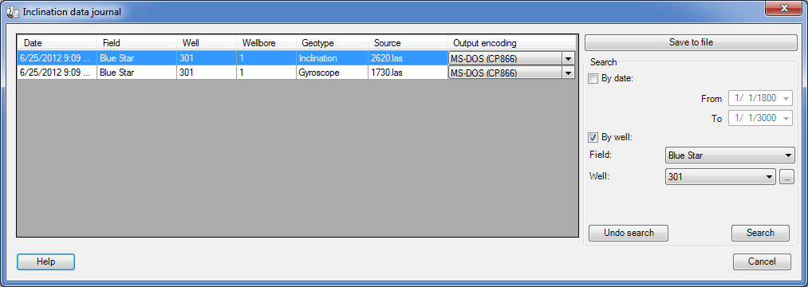Enable the By date search checkbox
808x287 pixels.
pos(593,79)
